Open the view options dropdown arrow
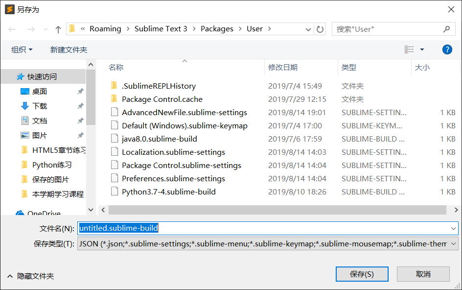This screenshot has height=290, width=462. point(422,49)
